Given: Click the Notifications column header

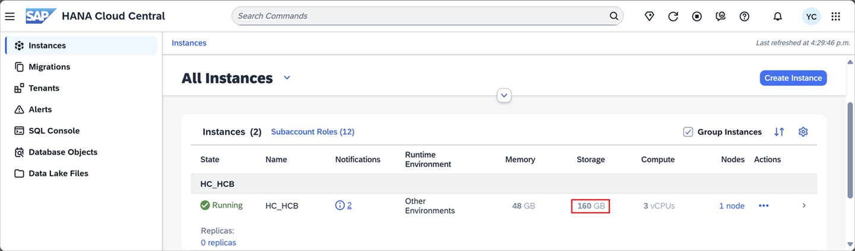Looking at the screenshot, I should tap(357, 160).
